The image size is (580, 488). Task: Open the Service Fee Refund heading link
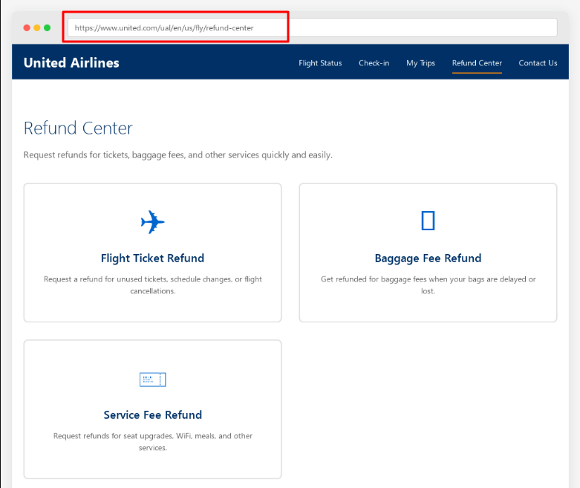click(152, 414)
